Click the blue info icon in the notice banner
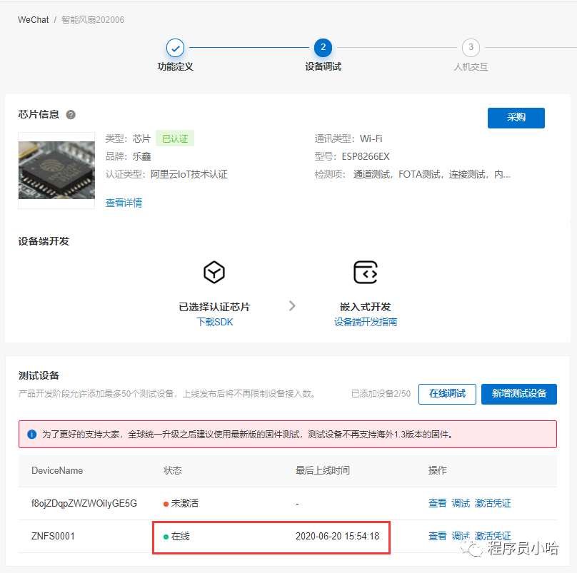Screen dimensions: 577x573 coord(31,434)
